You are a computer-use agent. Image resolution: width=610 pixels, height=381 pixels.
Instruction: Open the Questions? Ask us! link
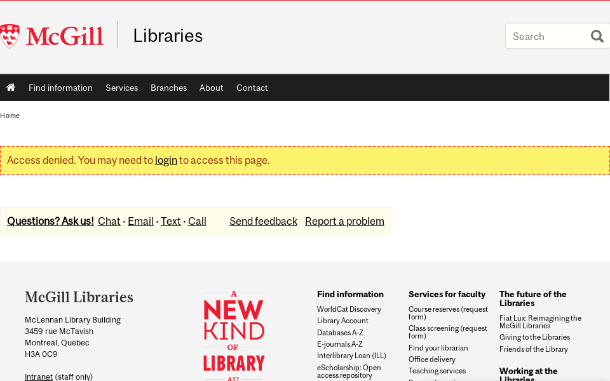(x=50, y=221)
